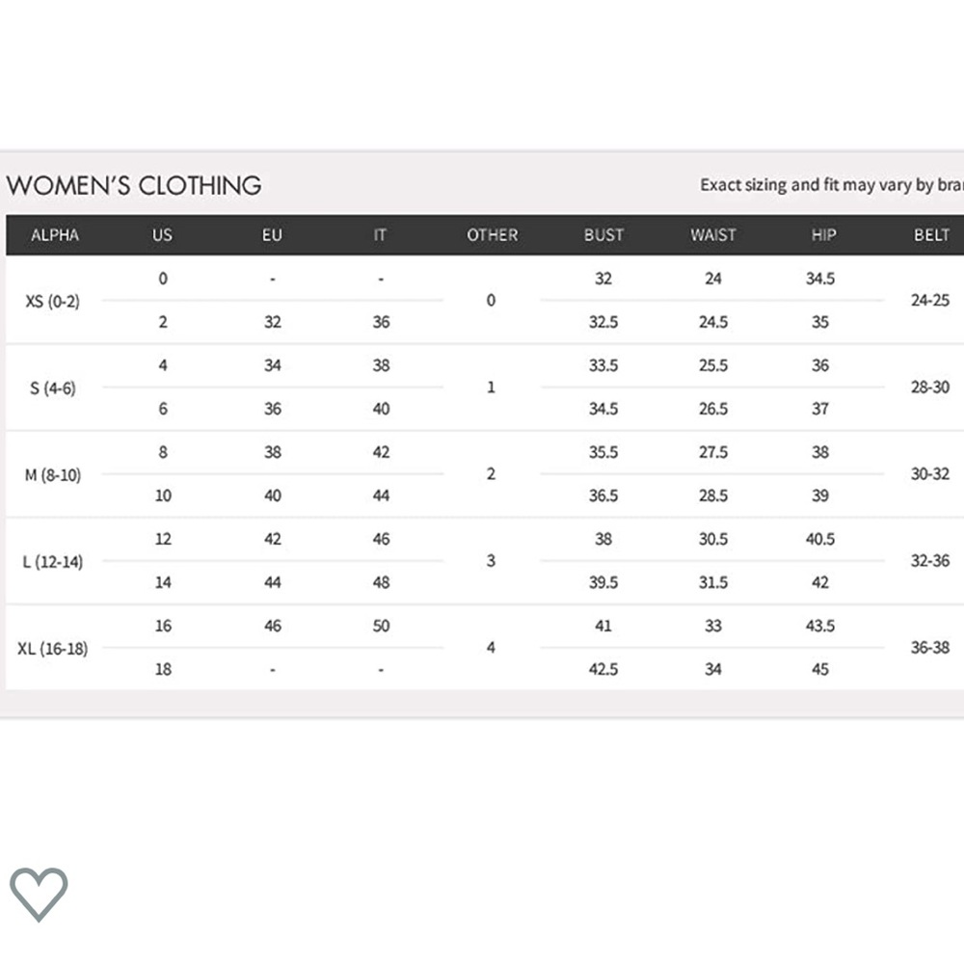Open the size chart image thumbnail
This screenshot has width=964, height=964.
click(482, 434)
